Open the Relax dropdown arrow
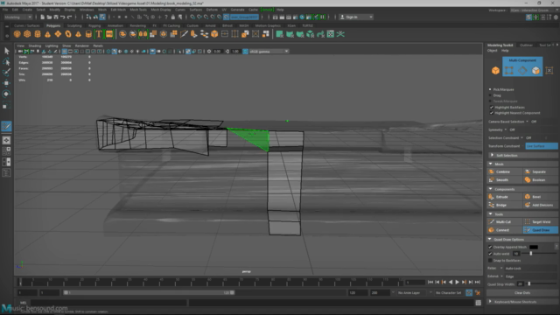The width and height of the screenshot is (560, 315). tap(501, 269)
